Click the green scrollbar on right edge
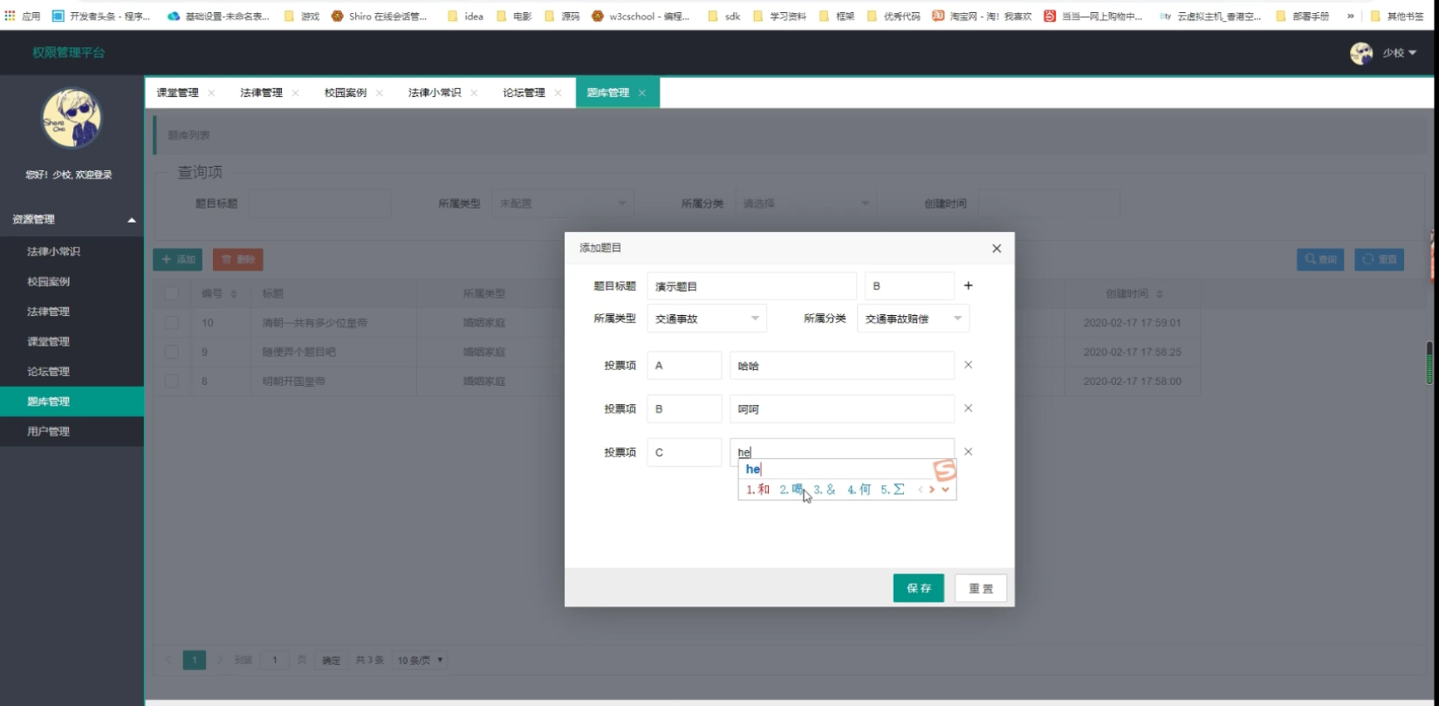This screenshot has height=706, width=1439. pyautogui.click(x=1429, y=363)
